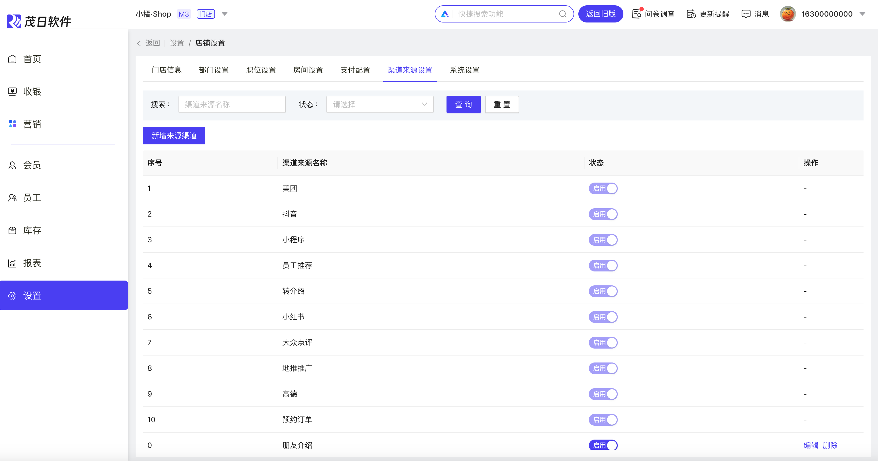Toggle the 朋友介绍 channel status switch
This screenshot has width=878, height=461.
603,445
